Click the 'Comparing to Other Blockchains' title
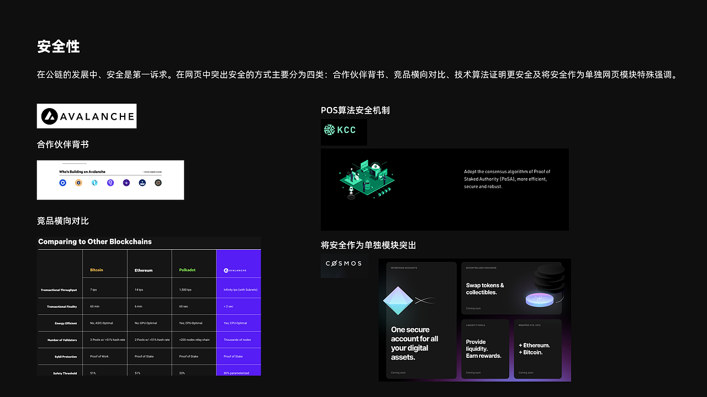 [x=95, y=242]
